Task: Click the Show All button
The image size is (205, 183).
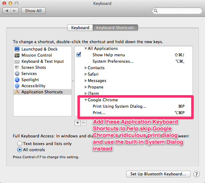Action: [x=33, y=11]
